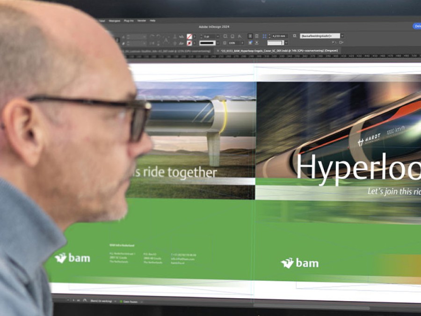The height and width of the screenshot is (316, 421).
Task: Go to the next page in the status bar
Action: (x=73, y=300)
